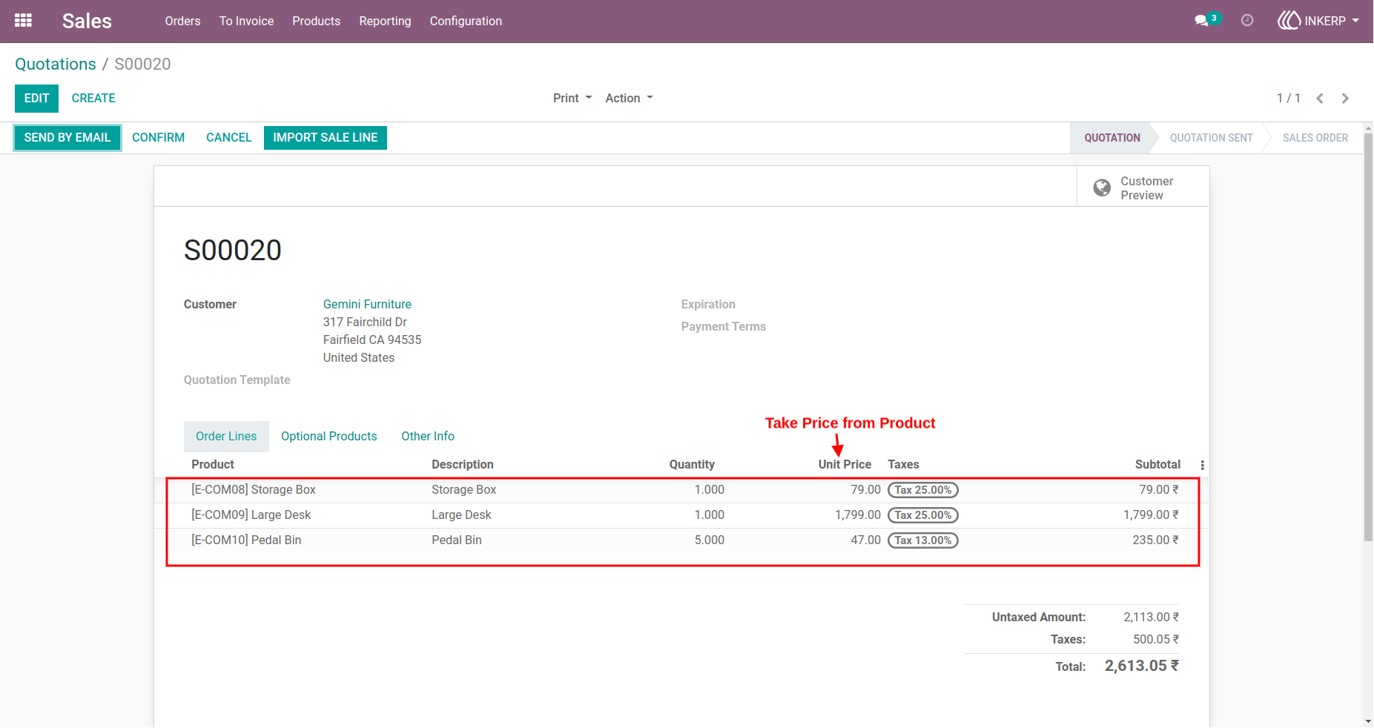Go to previous record arrow
The width and height of the screenshot is (1374, 728).
[x=1320, y=98]
